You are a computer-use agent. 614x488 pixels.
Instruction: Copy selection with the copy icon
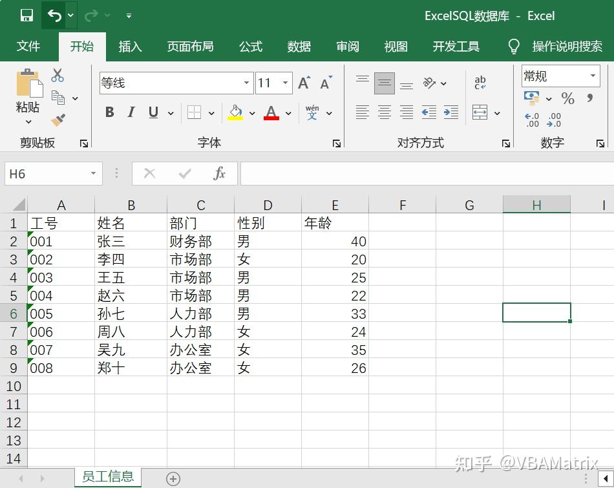(x=58, y=98)
